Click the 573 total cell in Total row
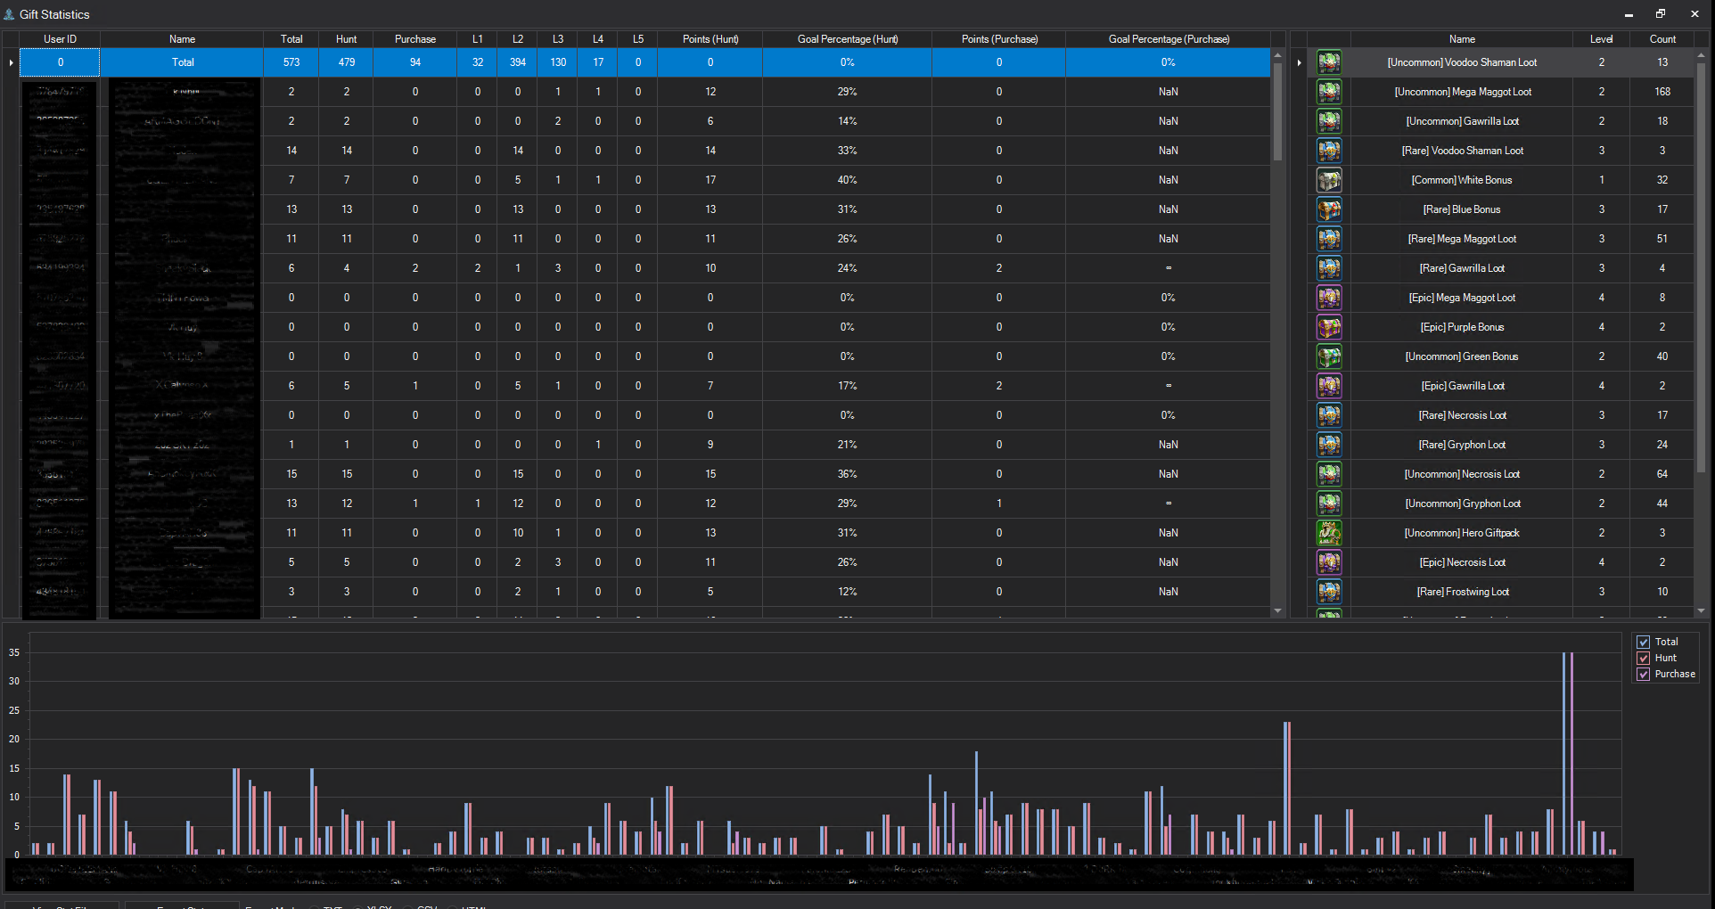1715x909 pixels. 291,62
